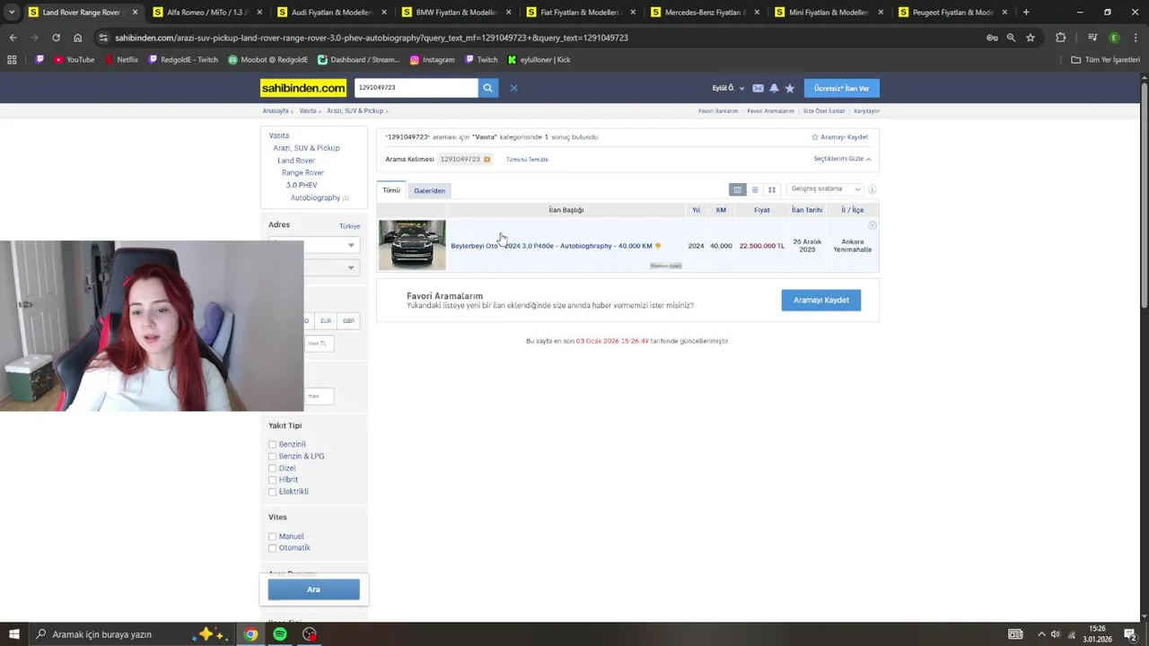Check the Benzinli fuel type

pos(272,444)
